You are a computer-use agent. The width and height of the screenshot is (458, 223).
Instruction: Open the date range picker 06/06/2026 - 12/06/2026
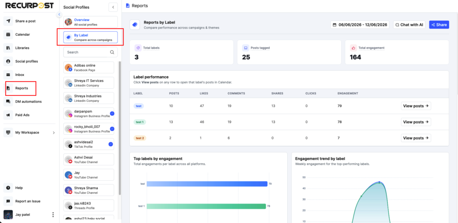[360, 25]
